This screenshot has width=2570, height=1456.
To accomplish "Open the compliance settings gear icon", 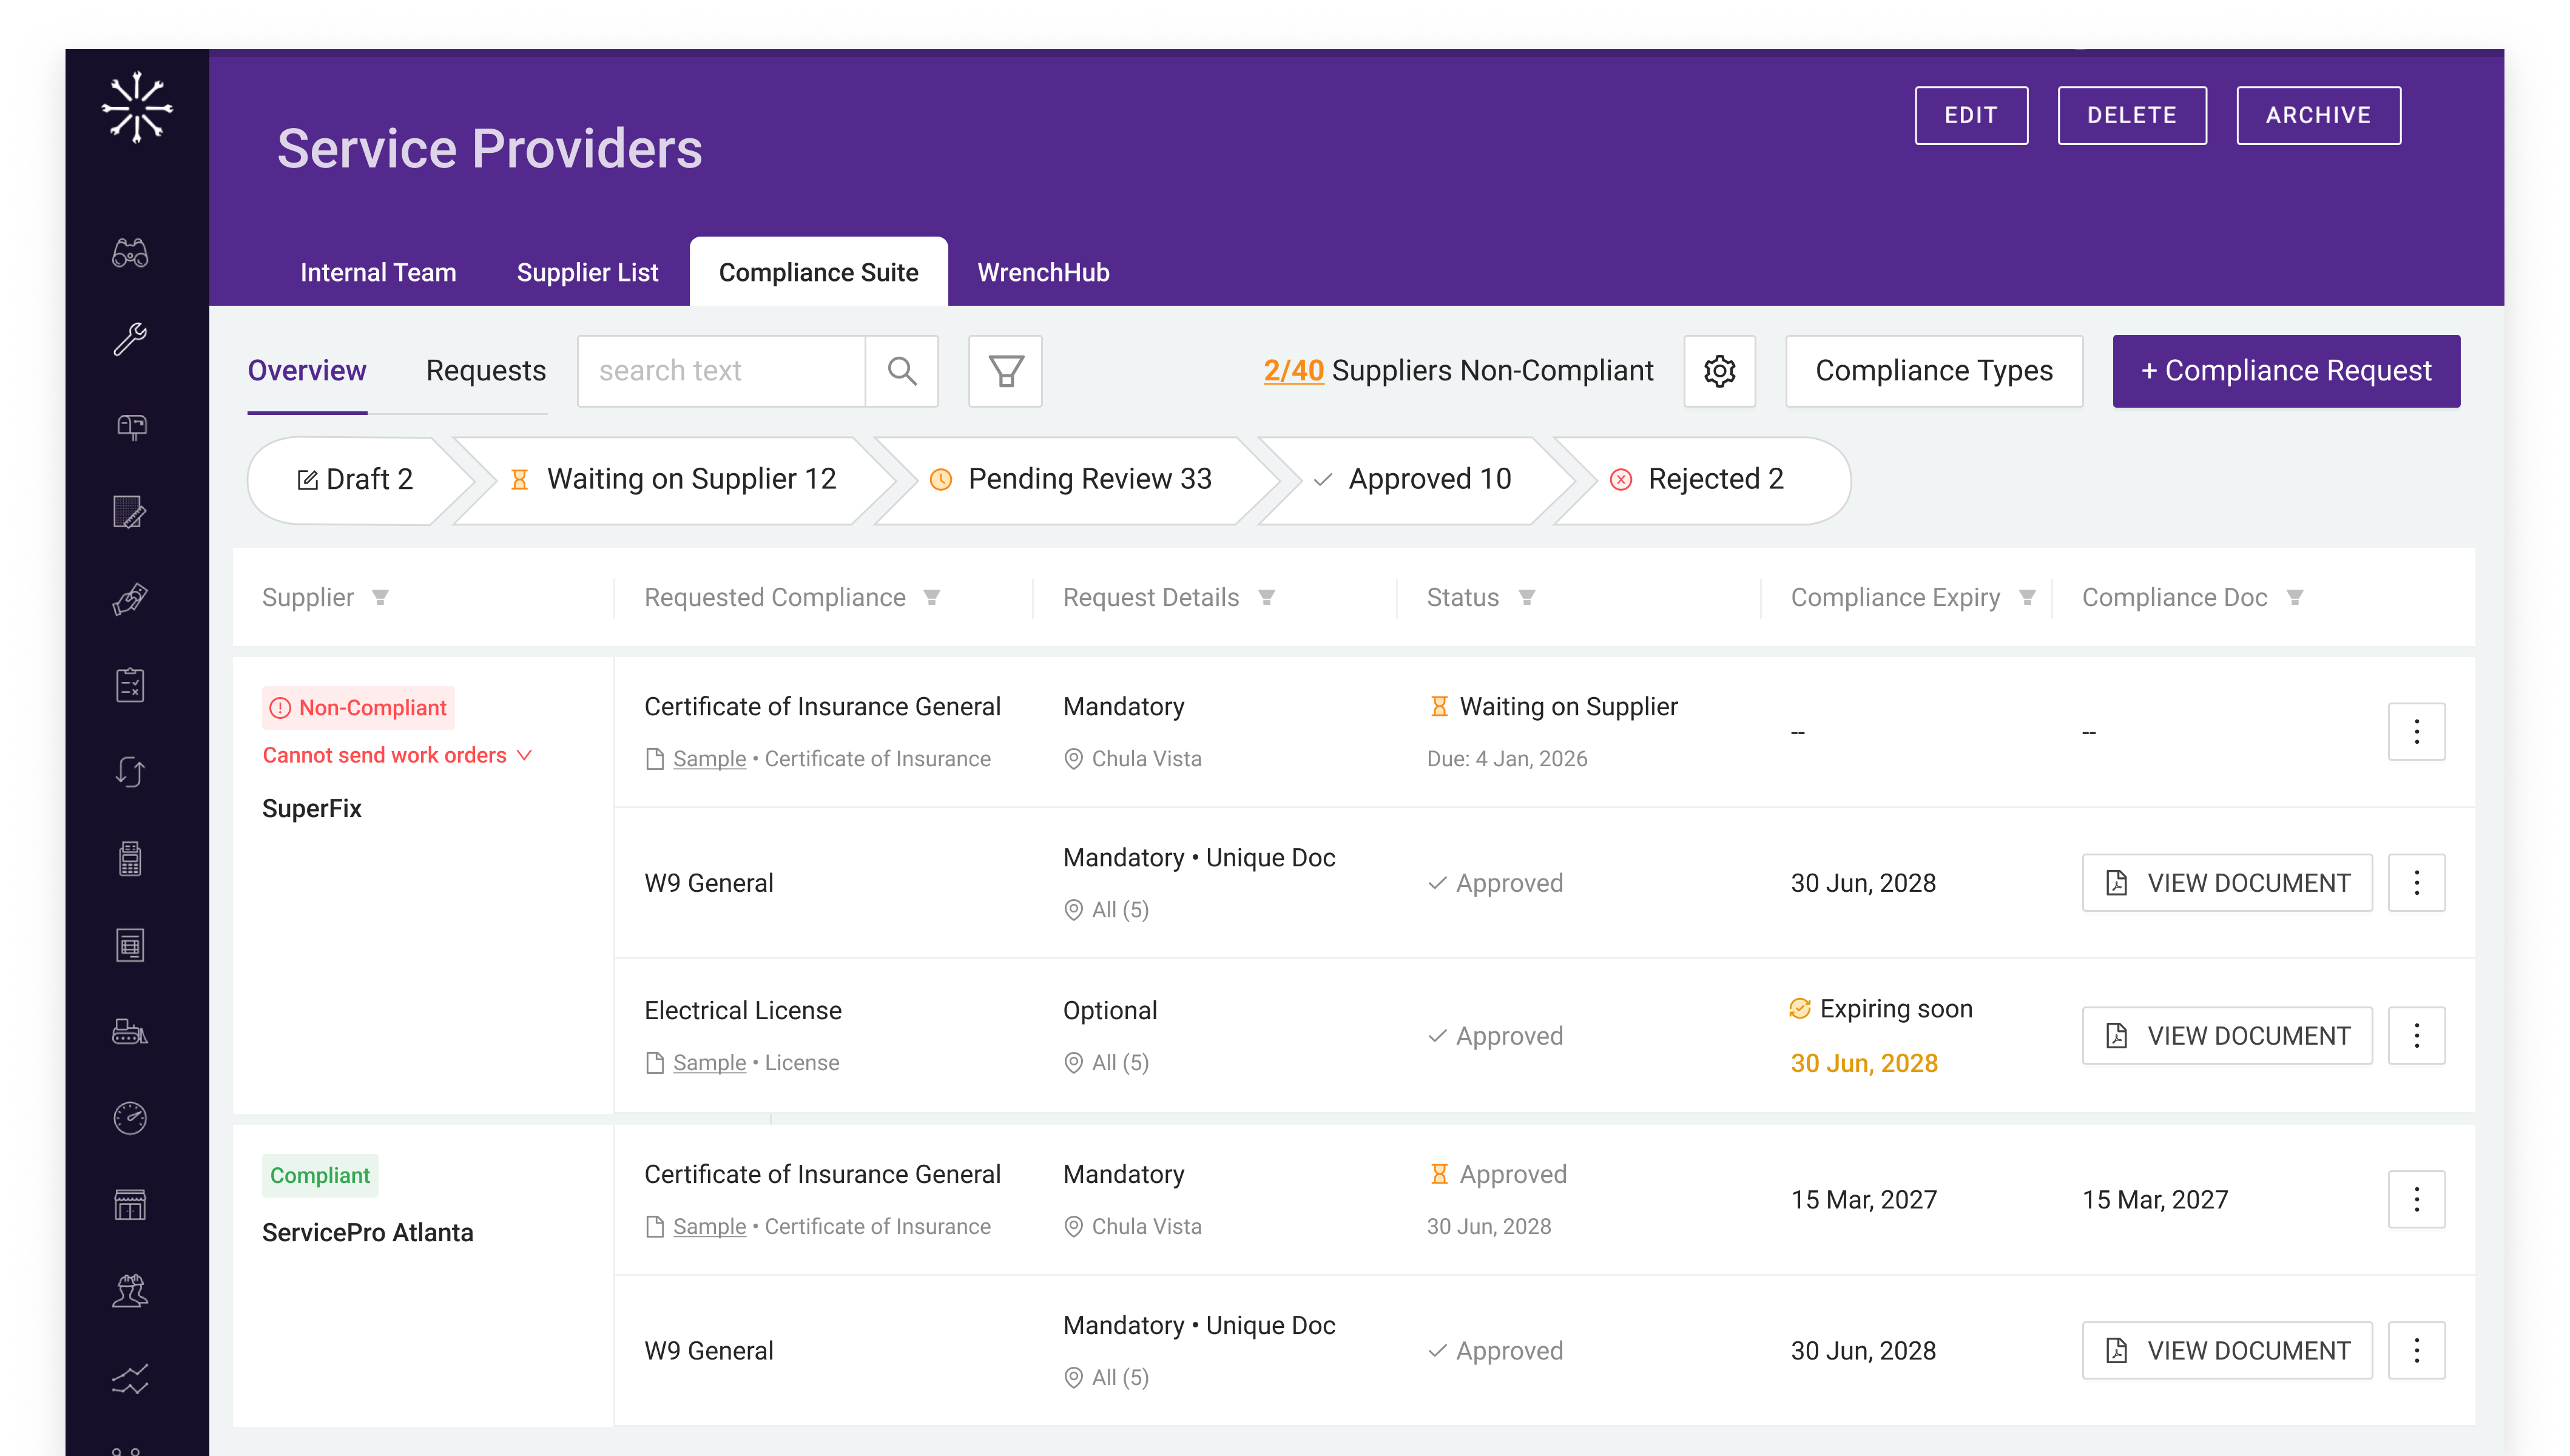I will click(x=1719, y=371).
